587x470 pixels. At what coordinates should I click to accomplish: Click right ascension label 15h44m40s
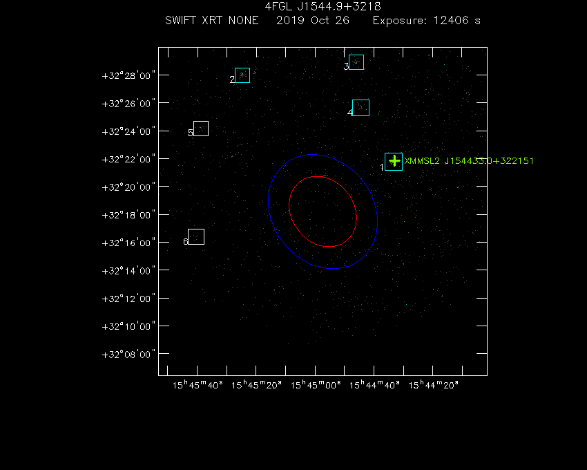374,384
